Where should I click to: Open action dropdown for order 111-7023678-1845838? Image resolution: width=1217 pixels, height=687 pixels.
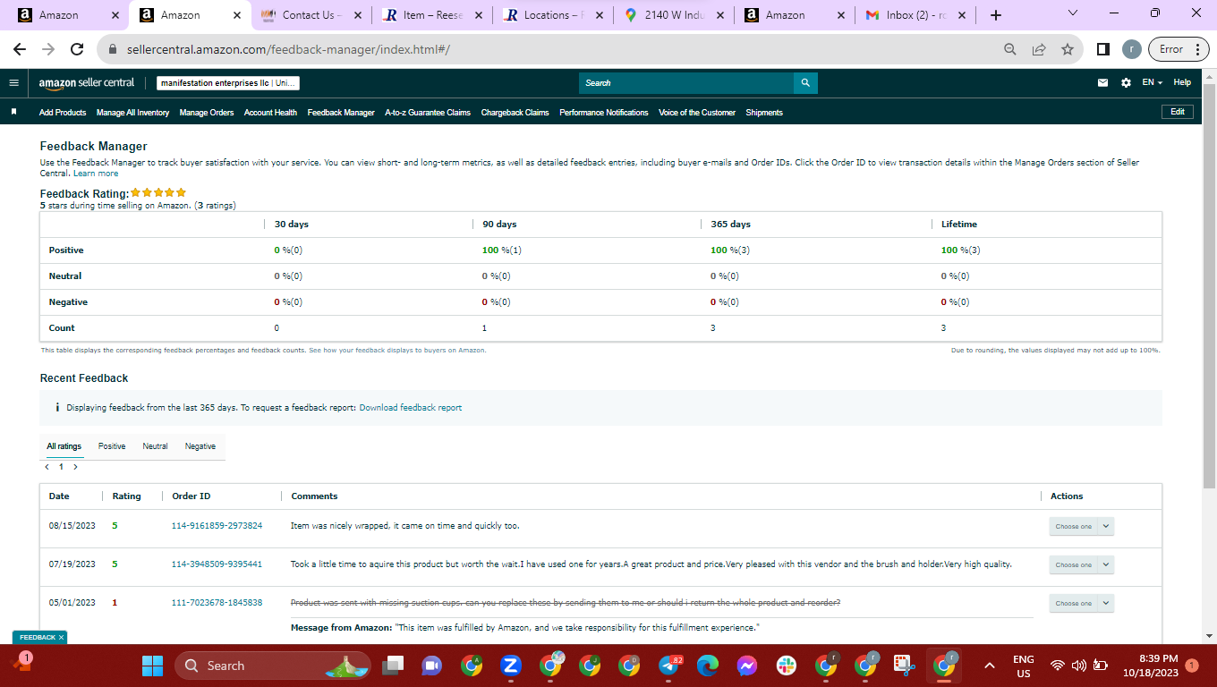[x=1081, y=604]
